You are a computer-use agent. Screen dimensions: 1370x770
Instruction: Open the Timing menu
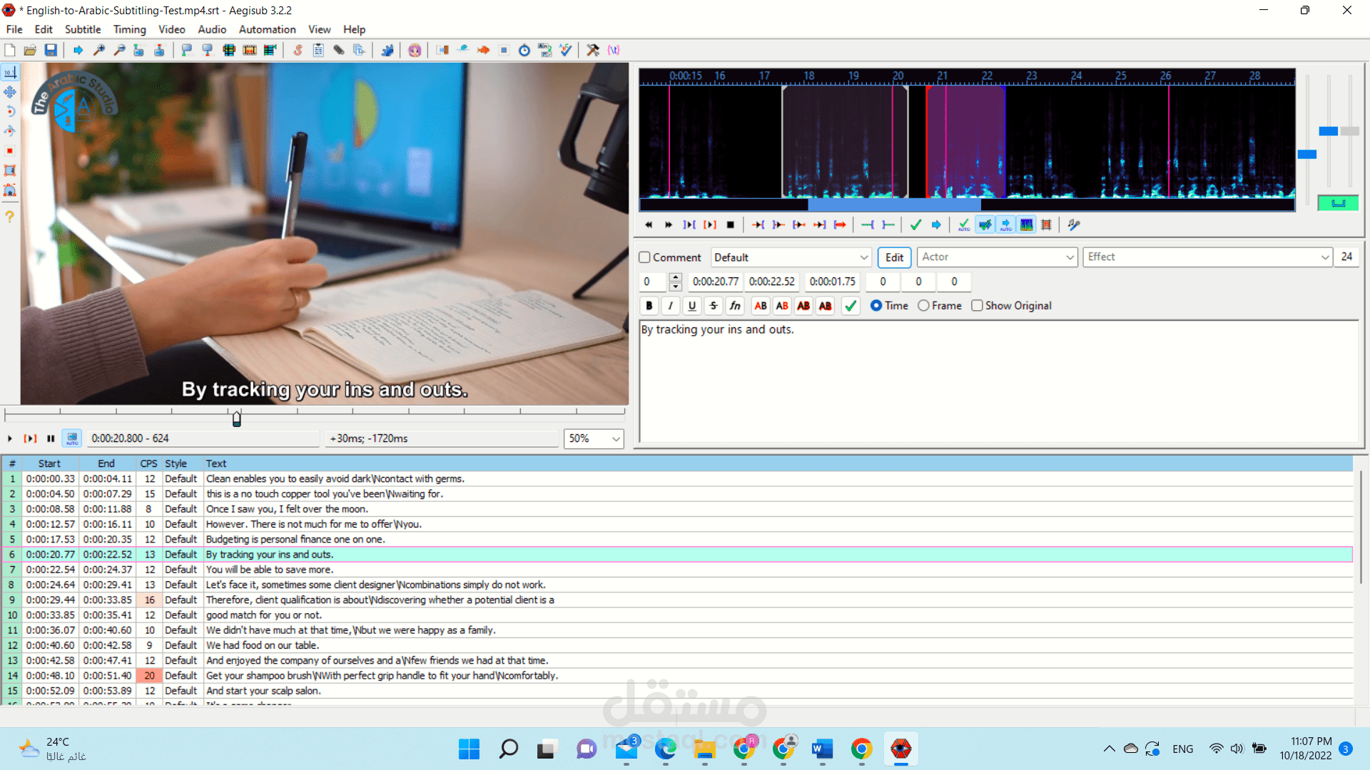click(129, 29)
